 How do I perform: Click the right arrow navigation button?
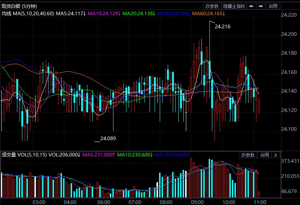tap(261, 6)
